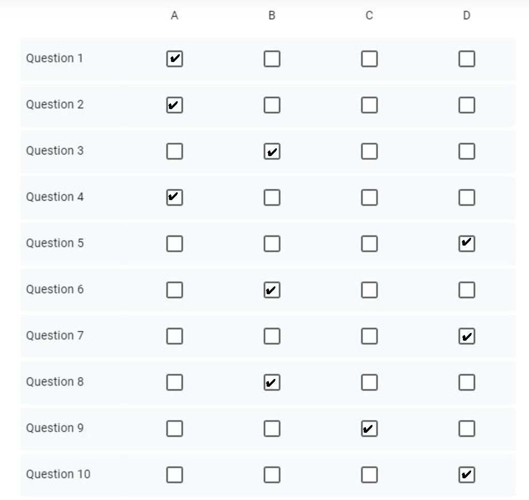Select option D for Question 2
This screenshot has width=529, height=500.
[x=467, y=105]
